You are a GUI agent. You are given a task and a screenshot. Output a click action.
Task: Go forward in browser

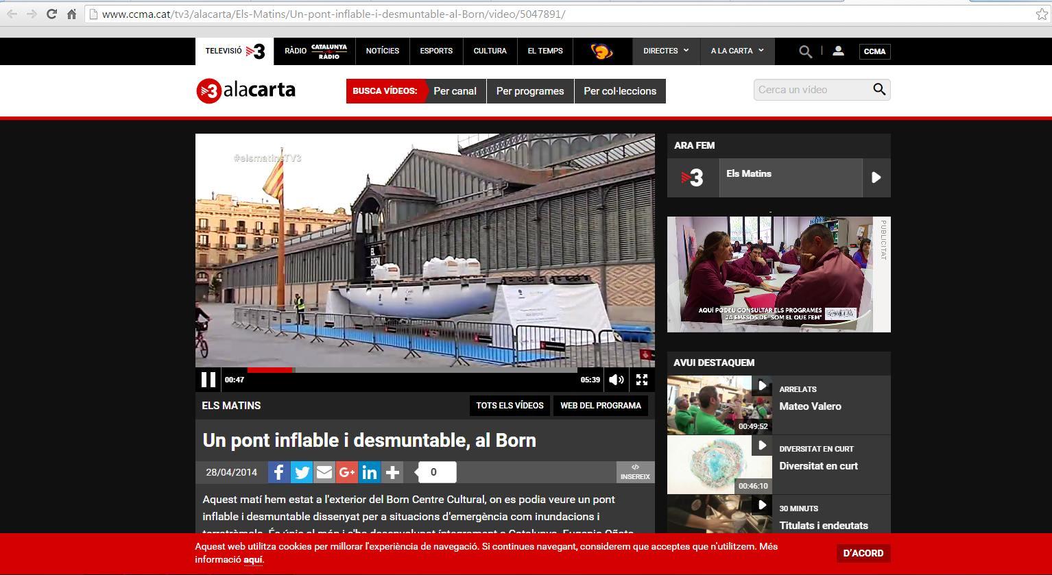[31, 14]
